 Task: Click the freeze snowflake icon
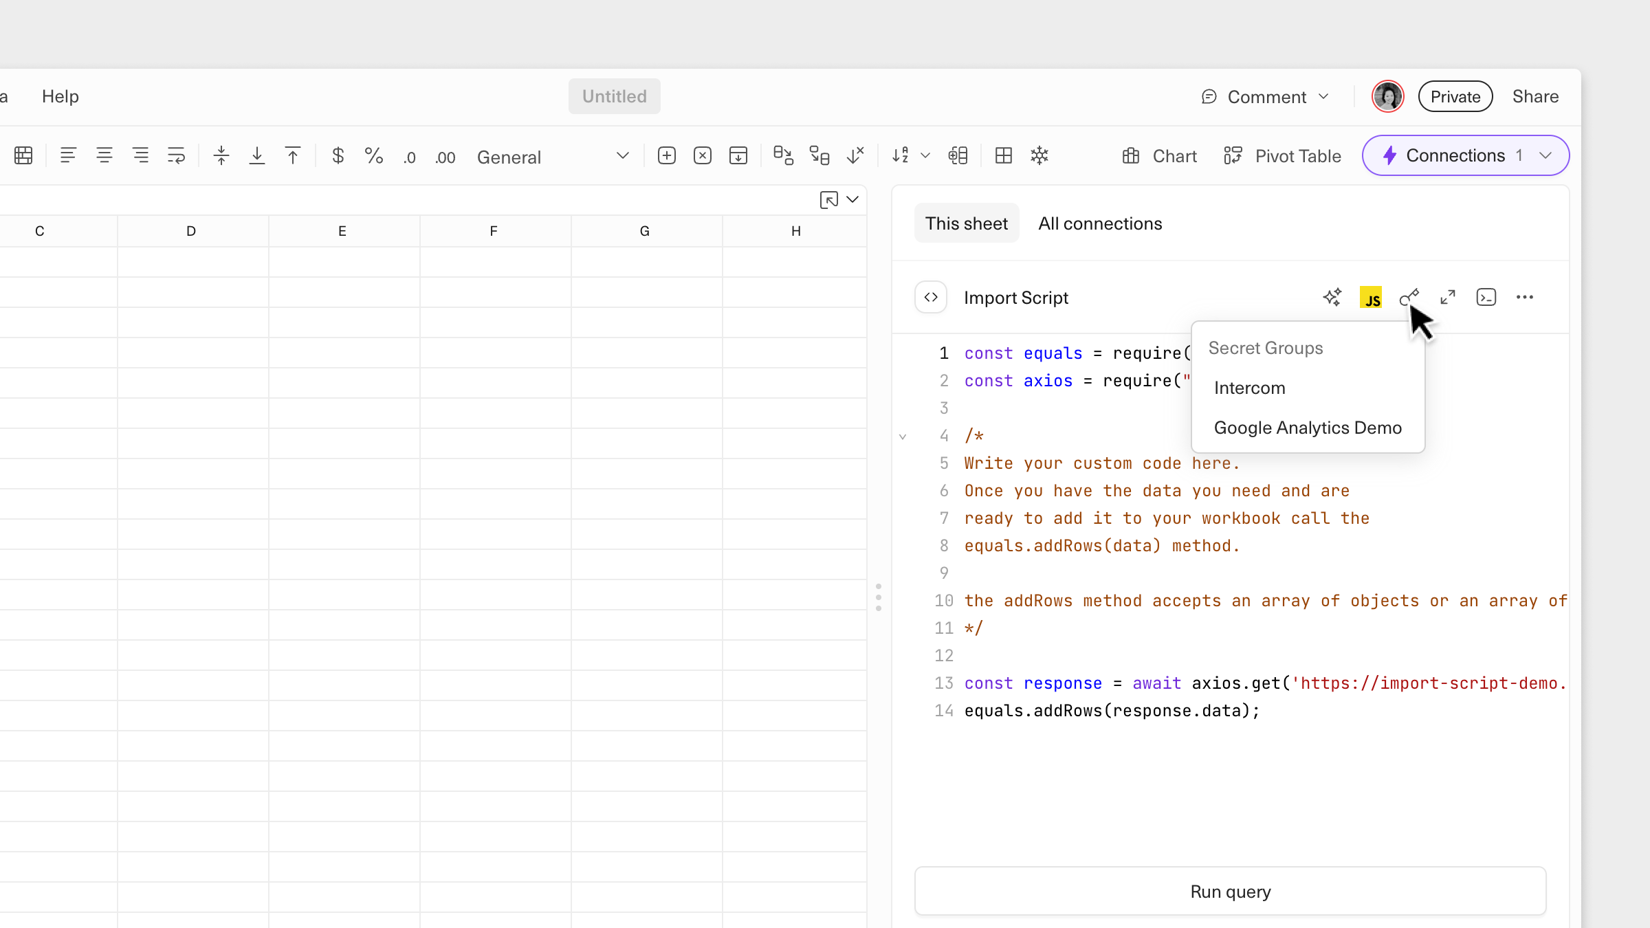[1039, 156]
